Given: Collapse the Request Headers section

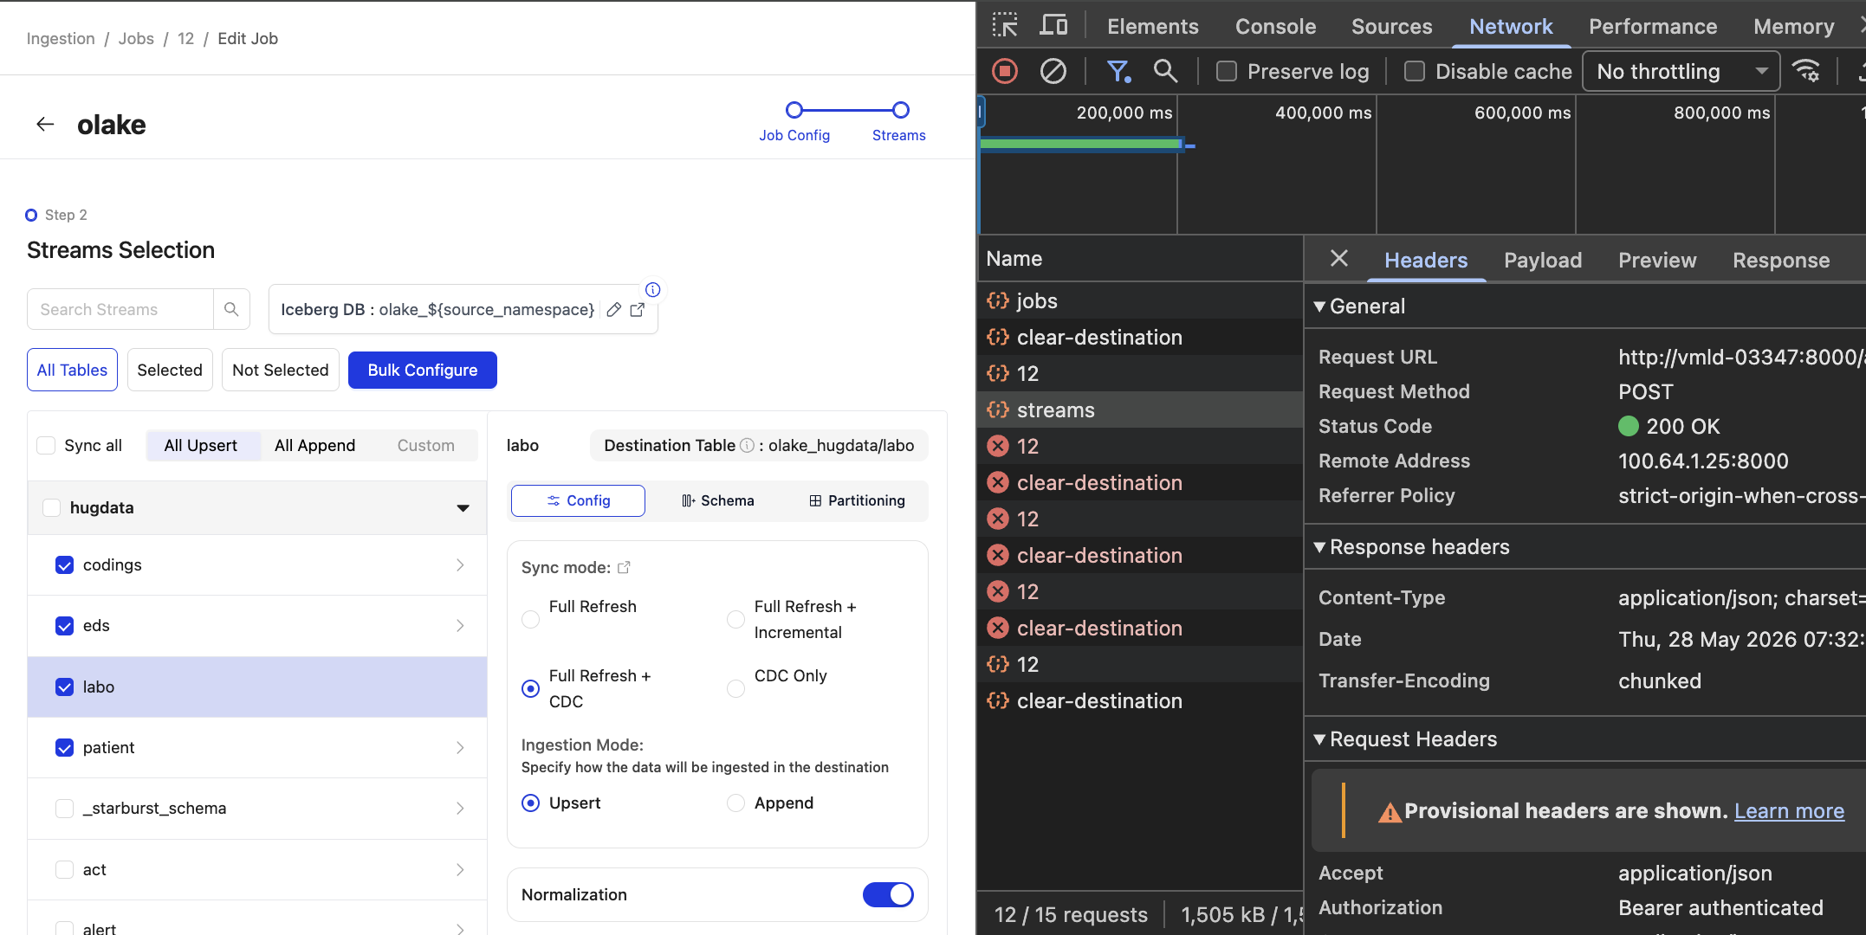Looking at the screenshot, I should click(1319, 739).
